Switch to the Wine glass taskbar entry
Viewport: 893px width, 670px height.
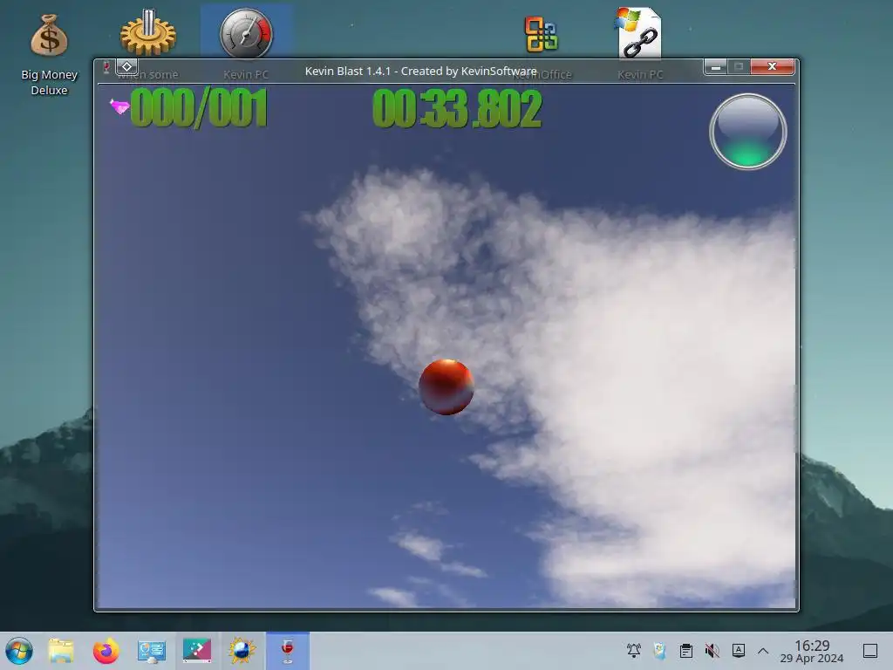(x=288, y=651)
